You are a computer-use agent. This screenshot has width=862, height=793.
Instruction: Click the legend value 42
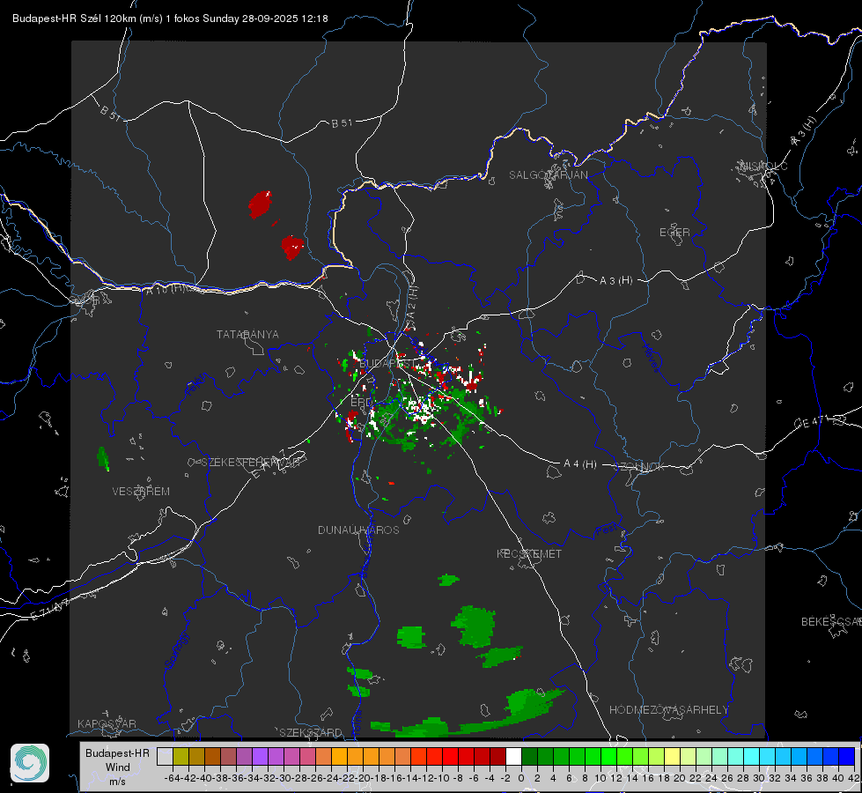tap(854, 778)
